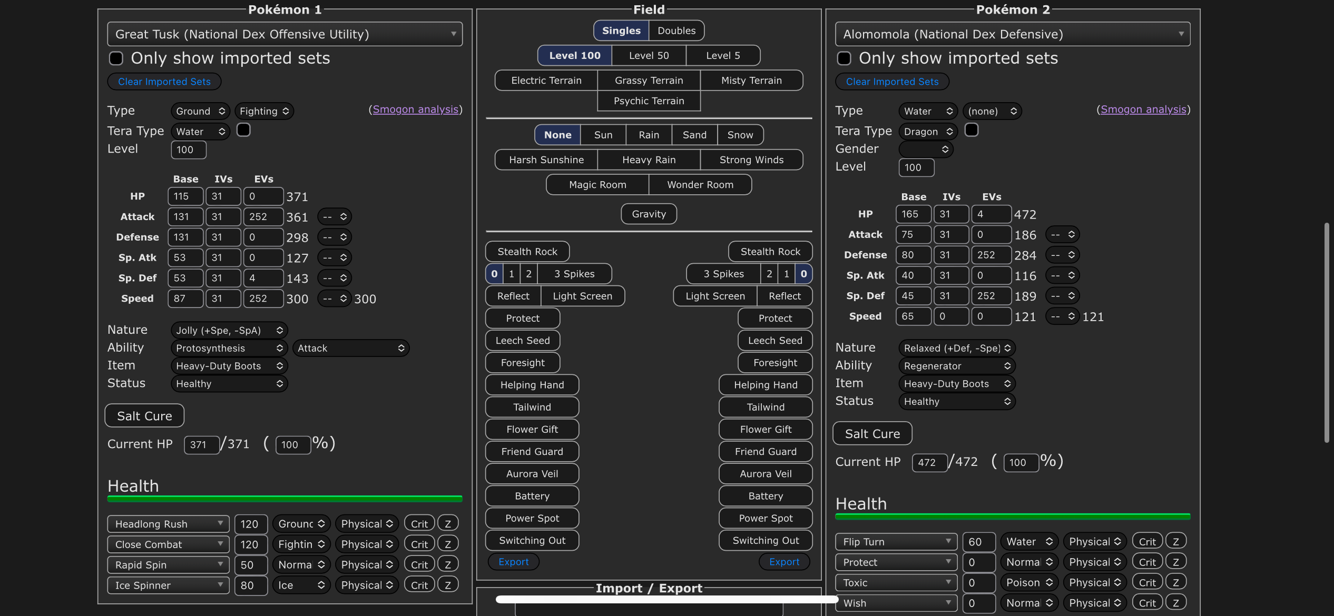Viewport: 1334px width, 616px height.
Task: Open Close Combat Physical category dropdown
Action: coord(367,545)
